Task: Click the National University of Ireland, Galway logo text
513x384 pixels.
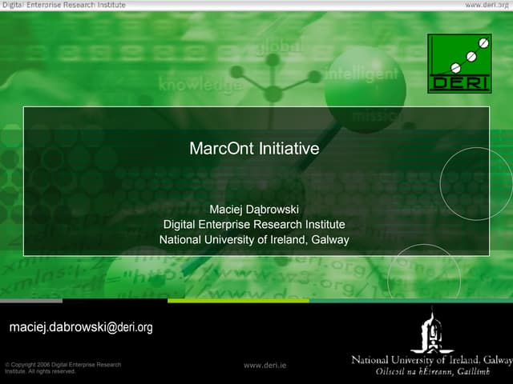Action: click(431, 360)
